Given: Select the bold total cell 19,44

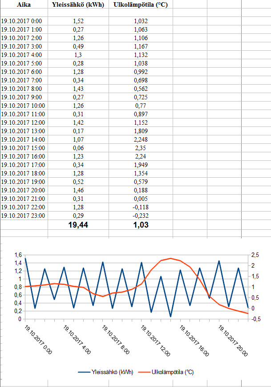Looking at the screenshot, I should tap(78, 225).
